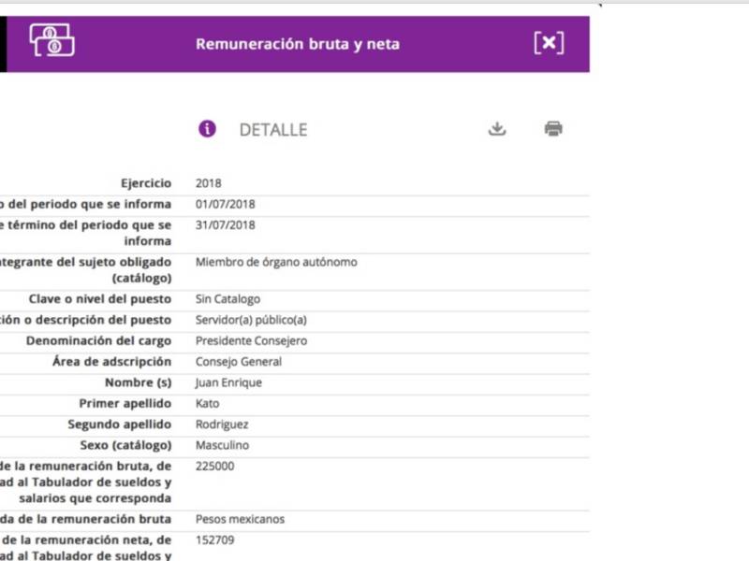This screenshot has height=561, width=749.
Task: Download the detail record
Action: (497, 129)
